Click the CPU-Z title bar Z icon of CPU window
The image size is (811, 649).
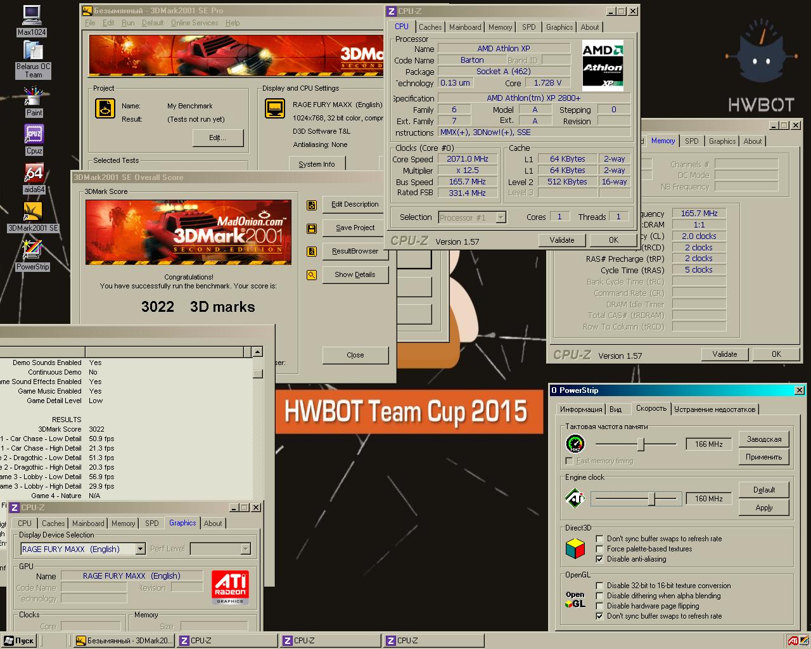click(392, 11)
